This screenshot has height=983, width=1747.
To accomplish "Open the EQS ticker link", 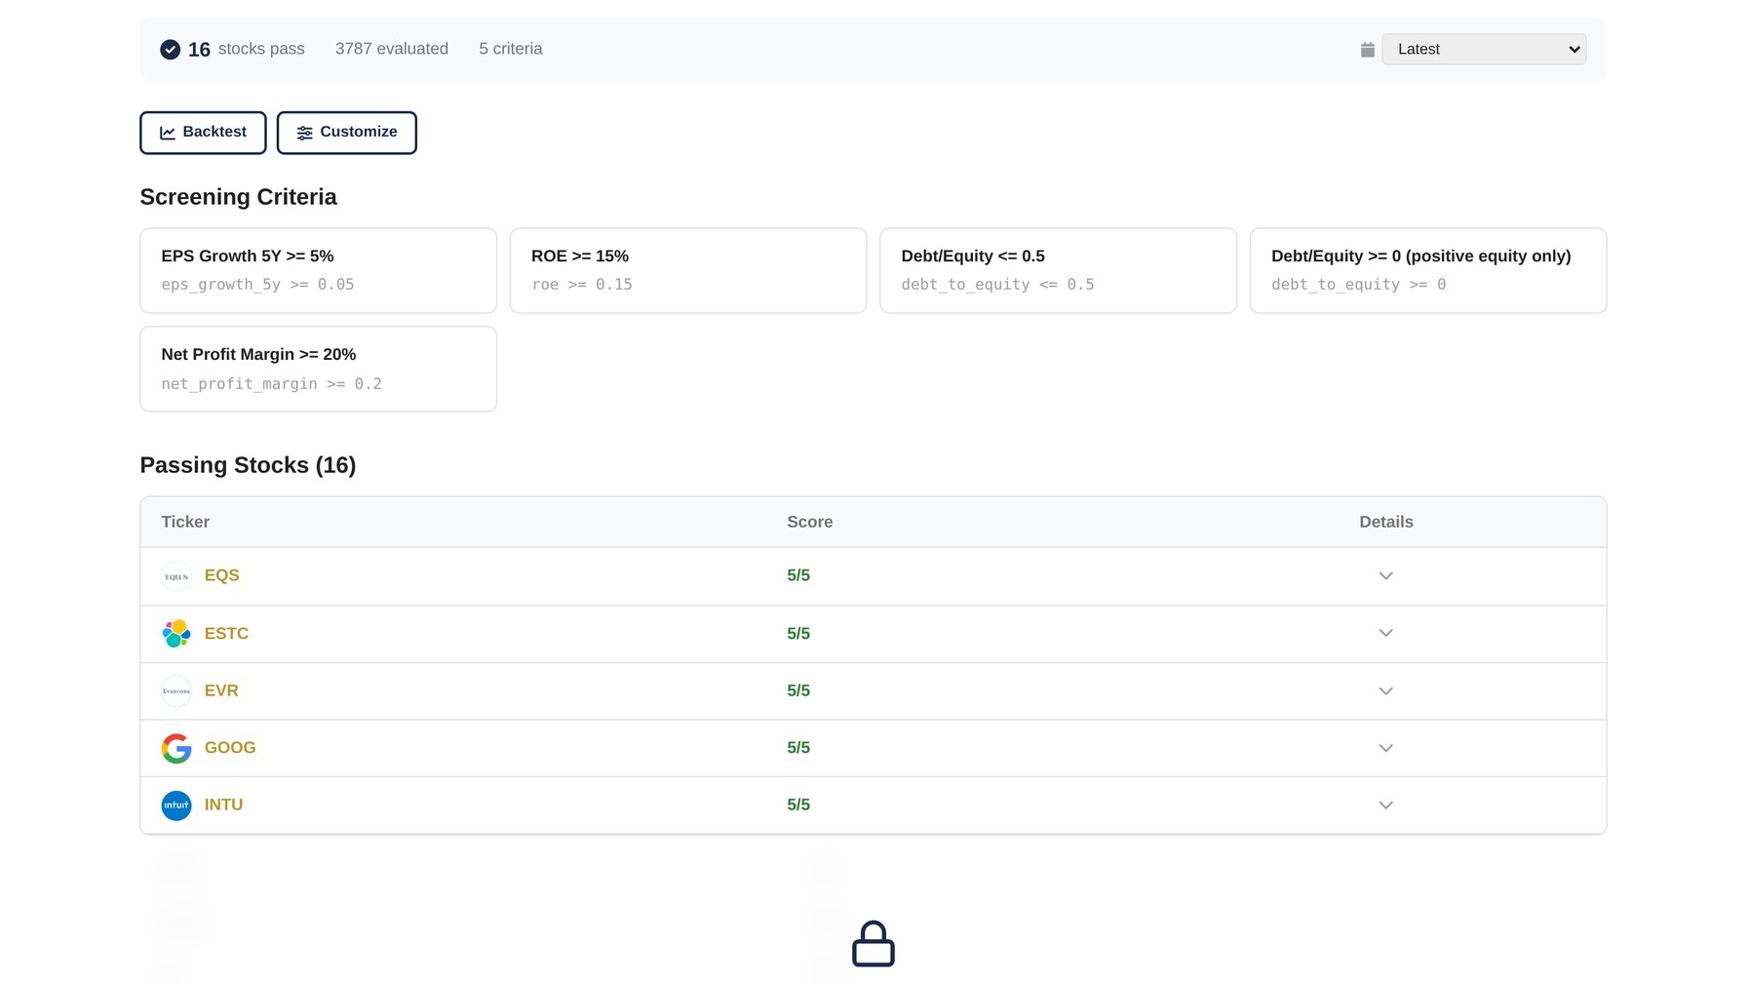I will pyautogui.click(x=221, y=575).
